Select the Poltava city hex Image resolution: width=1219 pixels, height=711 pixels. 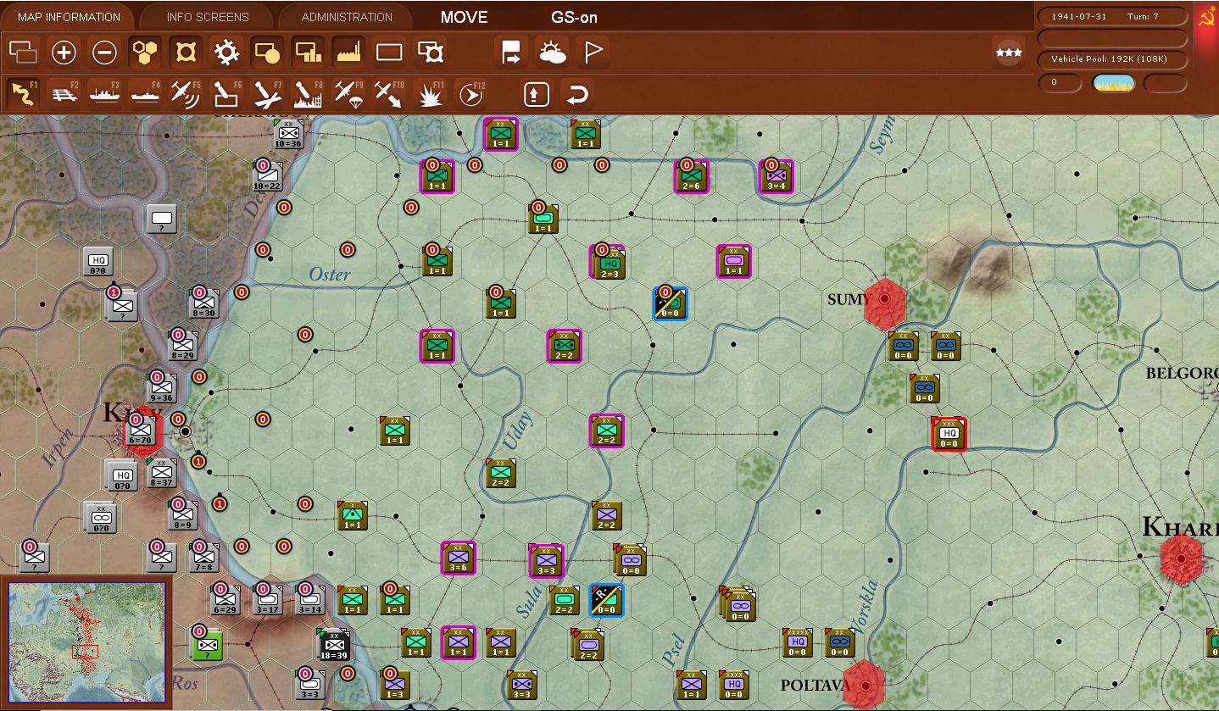[865, 685]
